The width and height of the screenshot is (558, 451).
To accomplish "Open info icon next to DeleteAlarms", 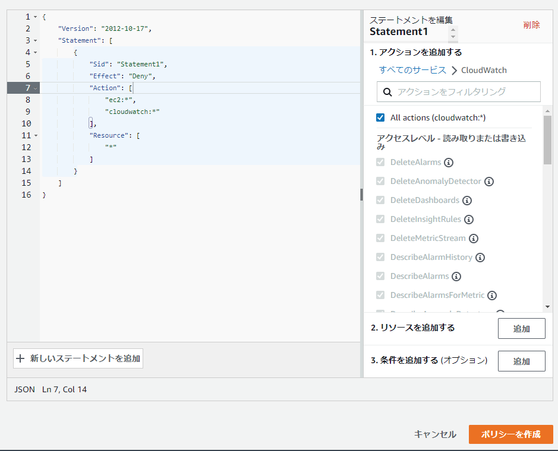I will (449, 163).
